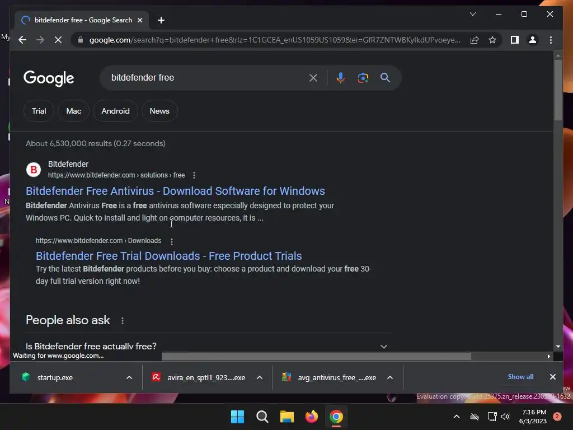Open volume control tray icon
This screenshot has height=430, width=573.
coord(505,417)
